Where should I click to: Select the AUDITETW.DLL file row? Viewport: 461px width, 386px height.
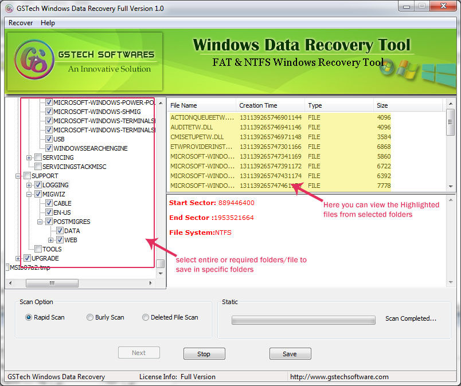click(x=280, y=127)
